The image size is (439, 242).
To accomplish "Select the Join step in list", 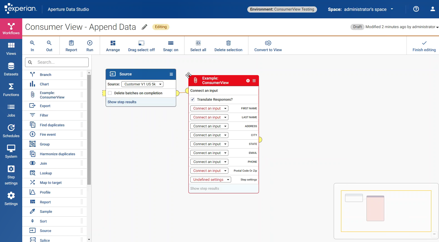I will point(54,163).
